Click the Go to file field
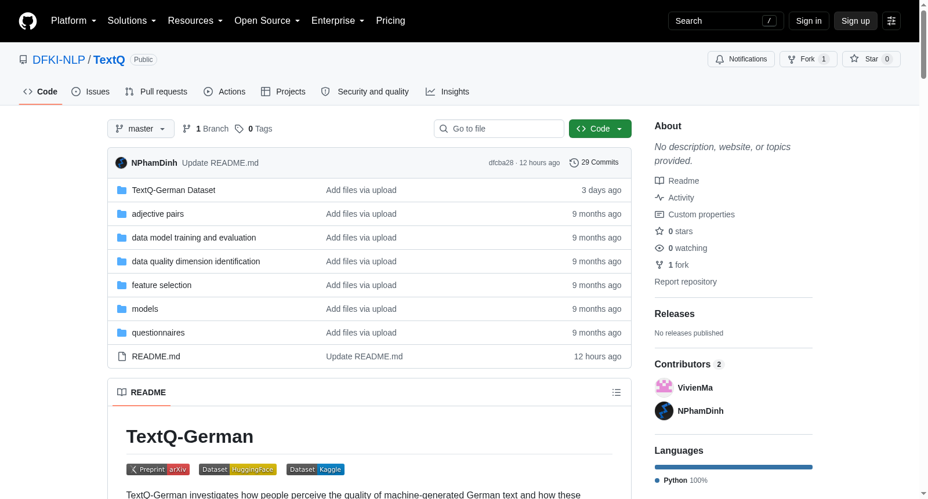928x499 pixels. pyautogui.click(x=499, y=129)
